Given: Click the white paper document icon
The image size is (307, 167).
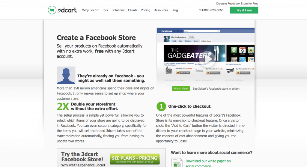Looking at the screenshot, I should tap(177, 163).
